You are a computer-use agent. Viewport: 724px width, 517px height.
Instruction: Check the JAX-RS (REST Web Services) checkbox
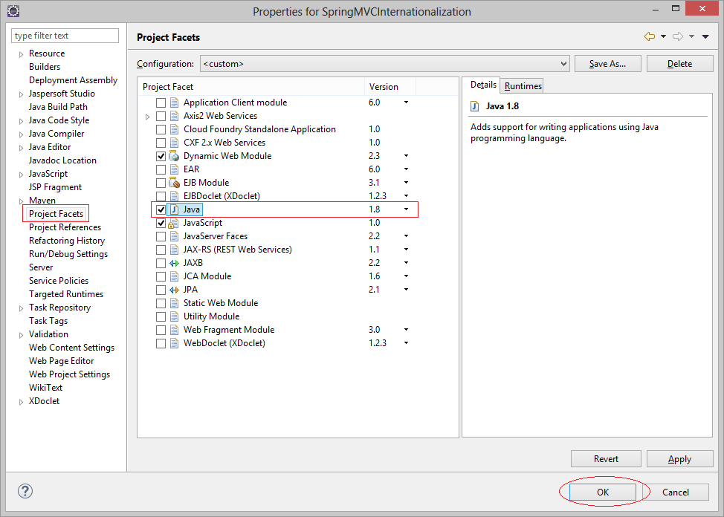tap(161, 250)
